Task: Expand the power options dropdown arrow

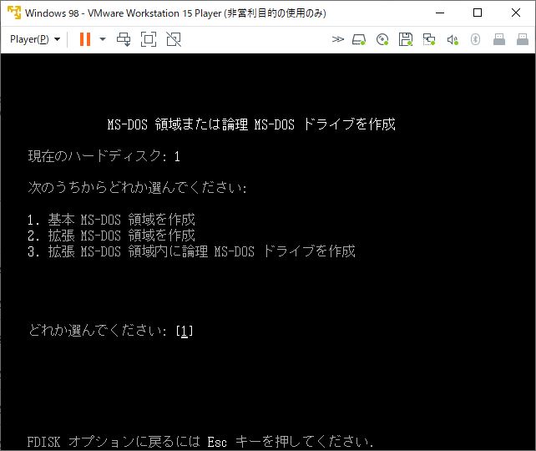Action: click(x=103, y=39)
